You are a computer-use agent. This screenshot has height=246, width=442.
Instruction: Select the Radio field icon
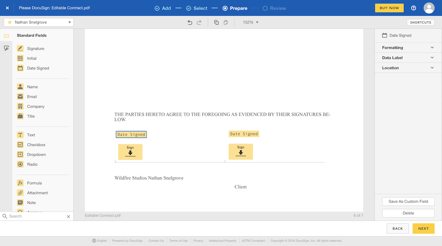(20, 164)
